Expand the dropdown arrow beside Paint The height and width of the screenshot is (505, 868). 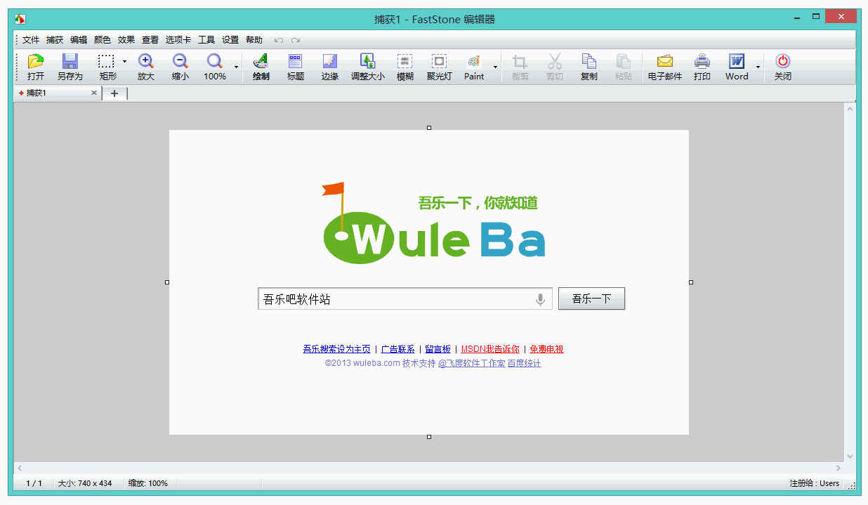[495, 67]
